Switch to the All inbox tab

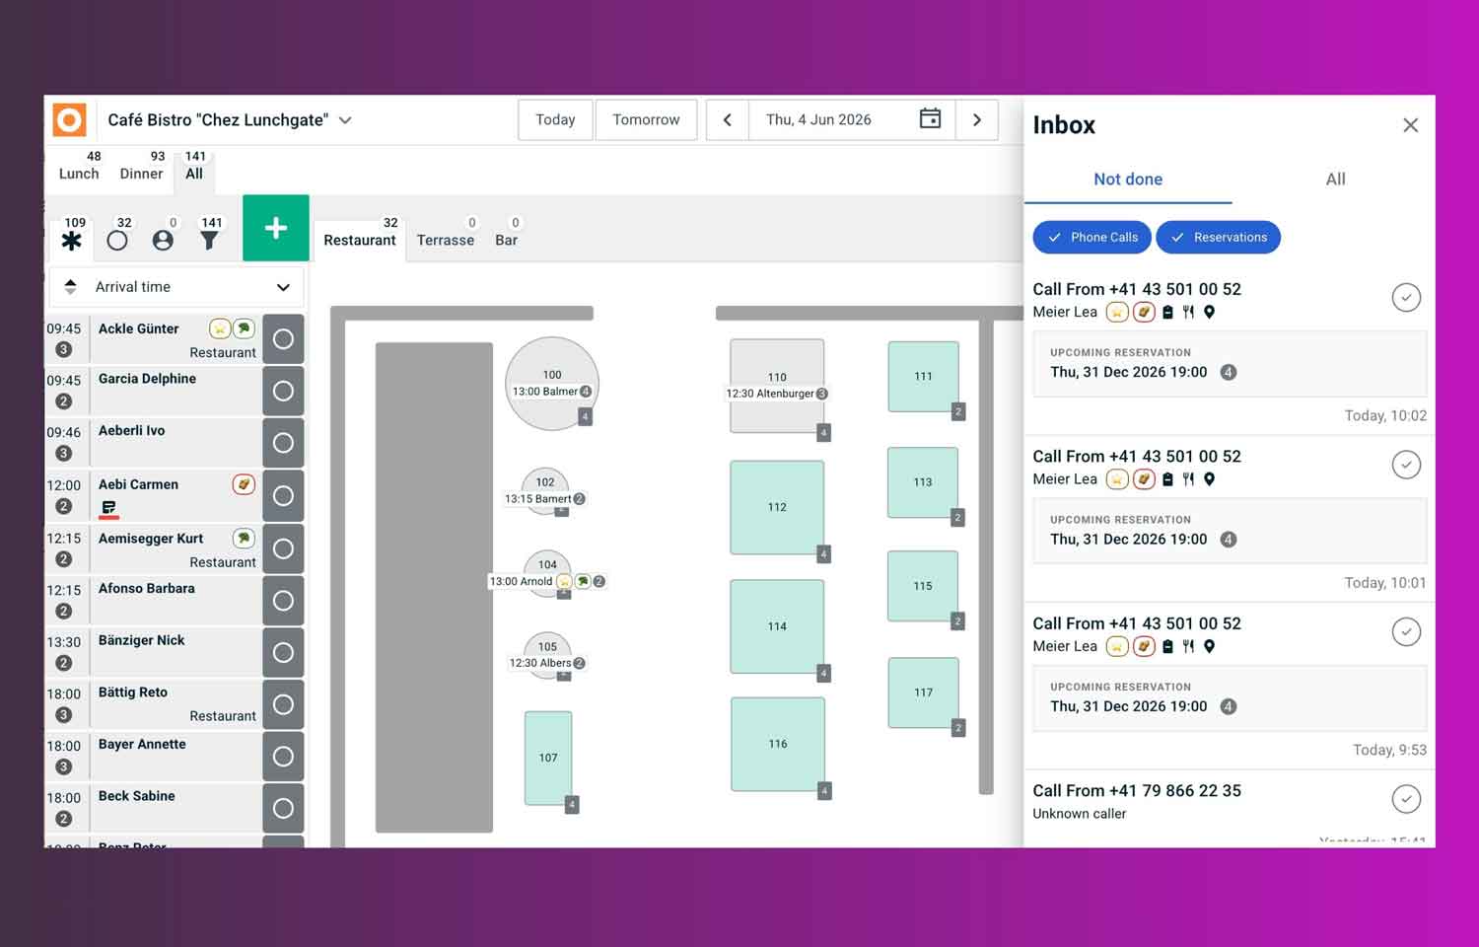(x=1335, y=180)
